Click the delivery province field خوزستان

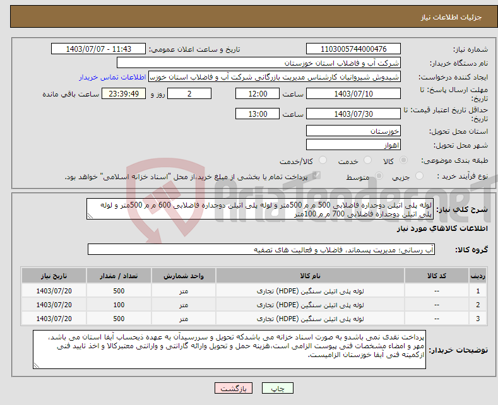pos(353,131)
